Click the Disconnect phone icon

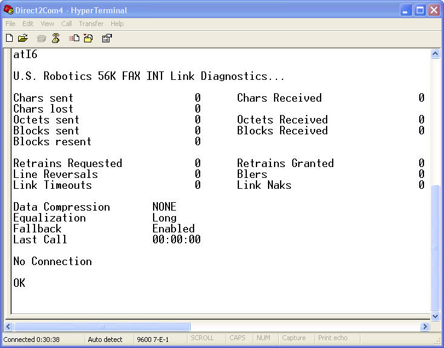coord(56,38)
